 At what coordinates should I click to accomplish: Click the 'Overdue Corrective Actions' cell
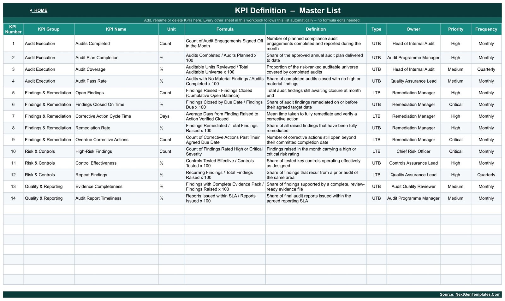[116, 139]
